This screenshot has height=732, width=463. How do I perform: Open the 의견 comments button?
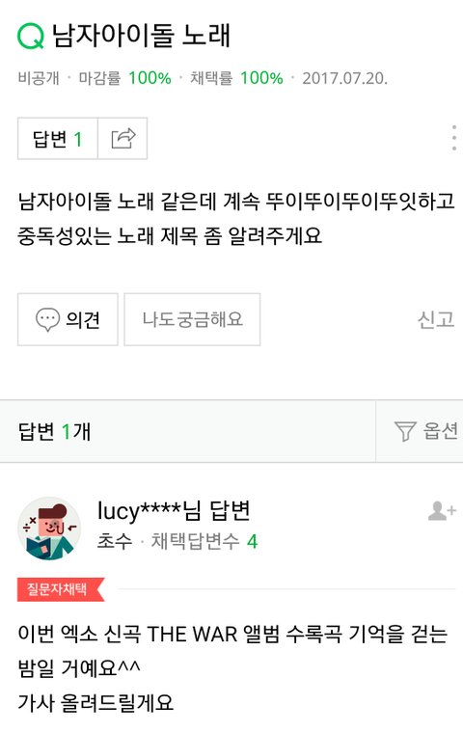point(68,320)
